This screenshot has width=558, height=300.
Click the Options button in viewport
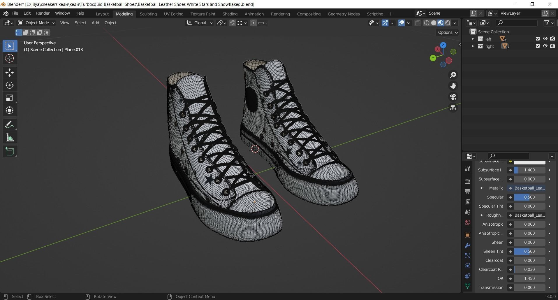tap(448, 32)
